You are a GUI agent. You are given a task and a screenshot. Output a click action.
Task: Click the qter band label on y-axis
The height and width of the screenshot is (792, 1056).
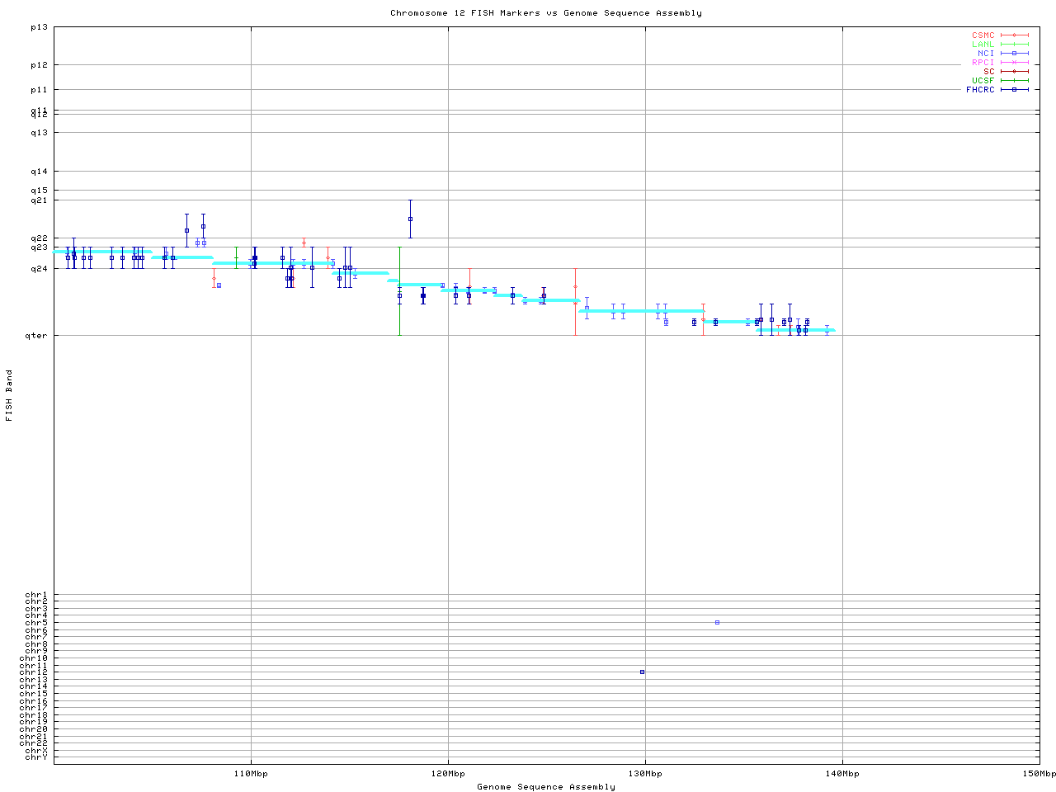pyautogui.click(x=39, y=335)
